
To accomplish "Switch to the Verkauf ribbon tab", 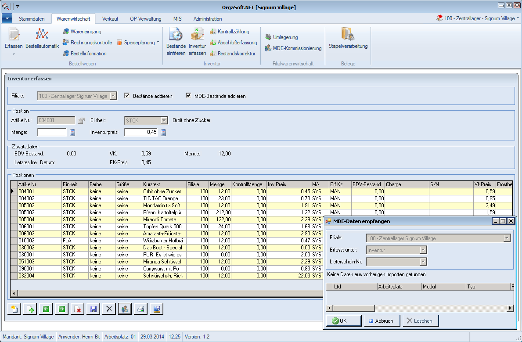I will point(110,19).
